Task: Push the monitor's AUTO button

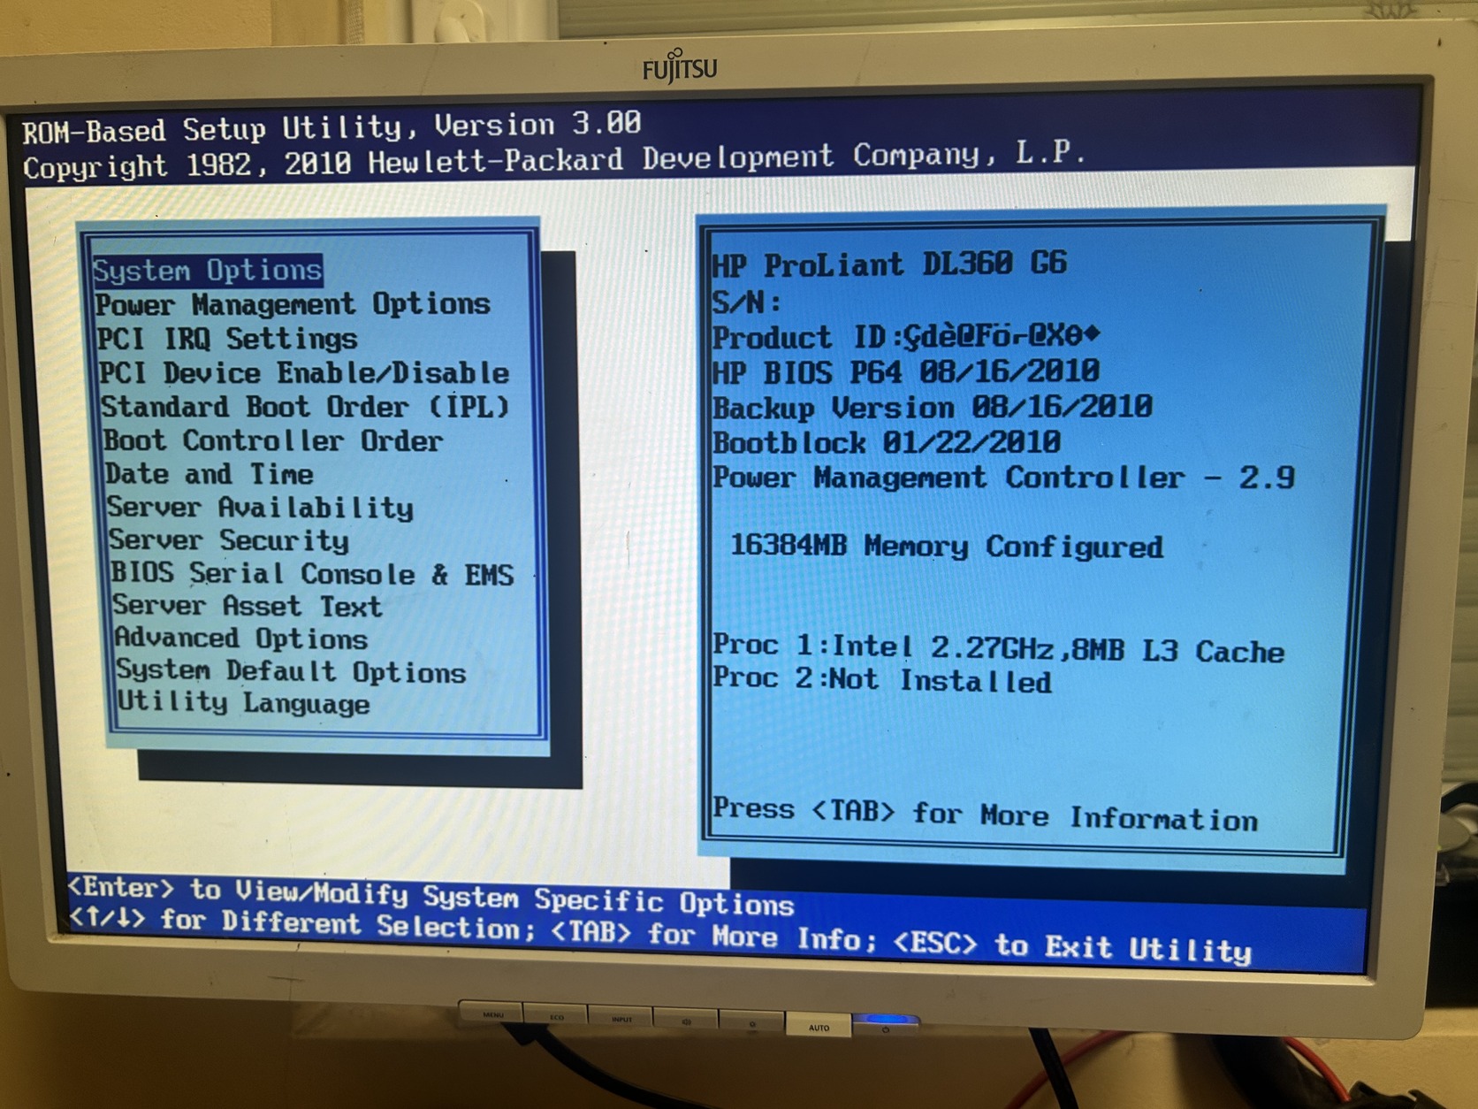Action: (x=819, y=1027)
